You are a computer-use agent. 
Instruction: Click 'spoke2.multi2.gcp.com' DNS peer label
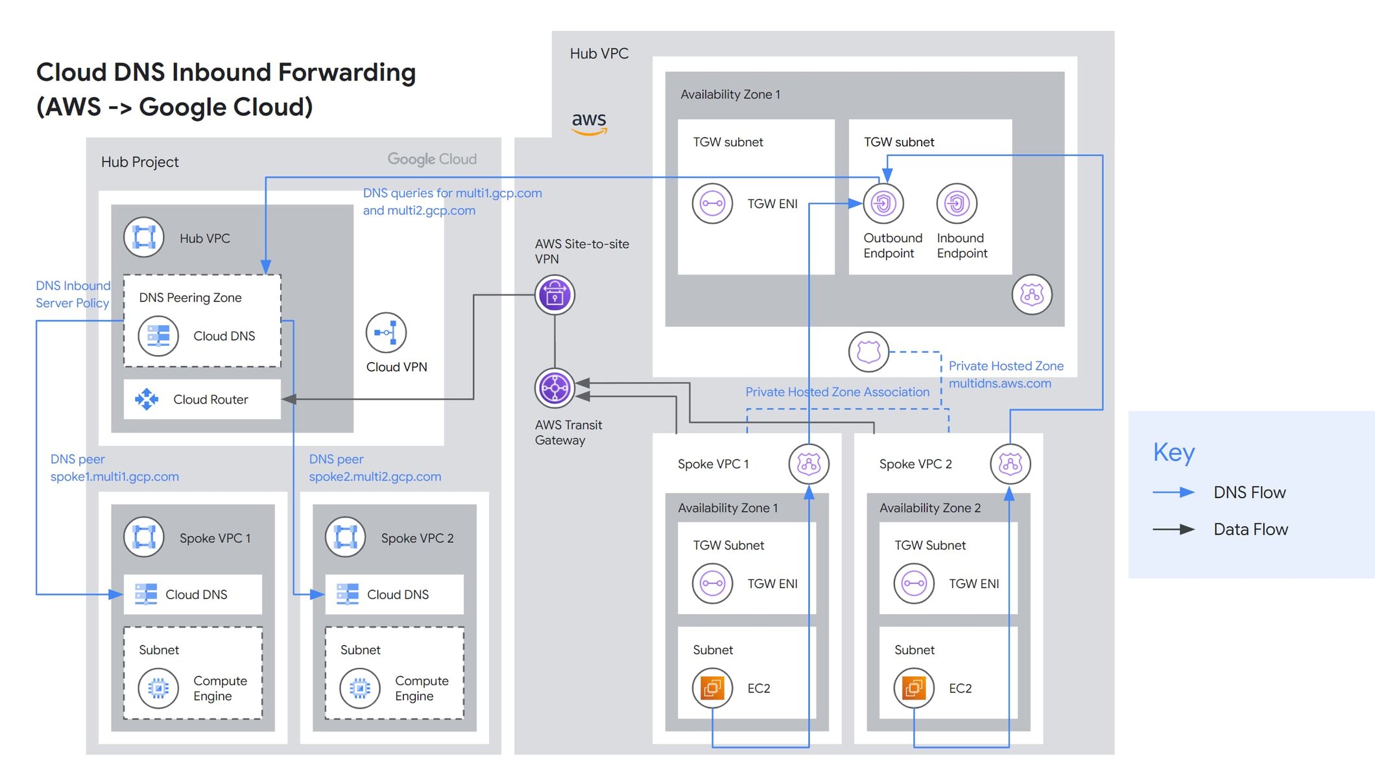point(375,477)
